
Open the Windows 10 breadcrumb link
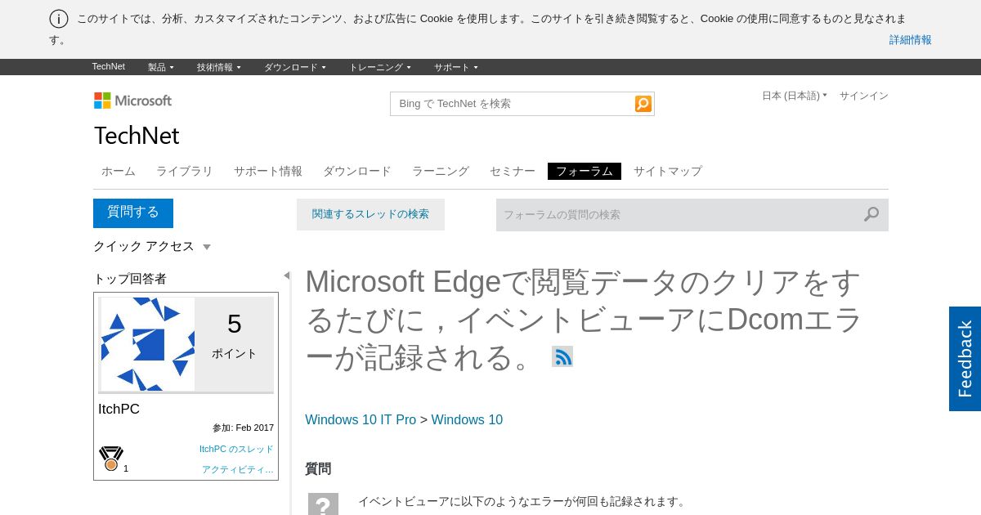tap(467, 419)
